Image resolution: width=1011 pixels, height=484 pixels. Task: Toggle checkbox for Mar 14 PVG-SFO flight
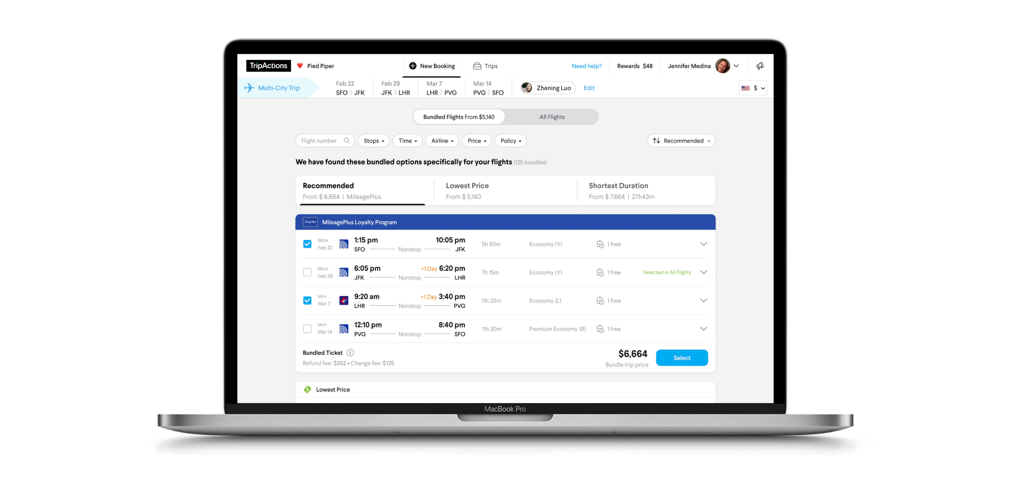(308, 328)
